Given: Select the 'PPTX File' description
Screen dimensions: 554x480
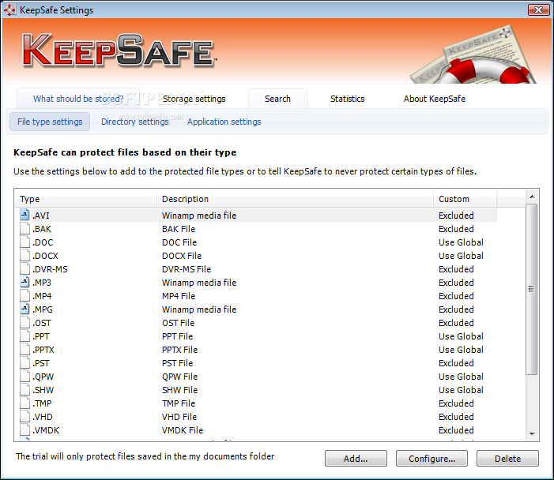Looking at the screenshot, I should point(179,350).
